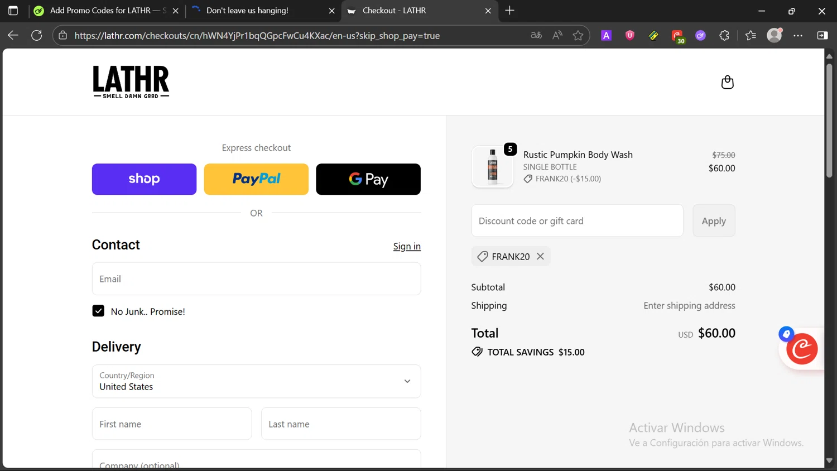
Task: Click the LATHR logo
Action: tap(131, 82)
